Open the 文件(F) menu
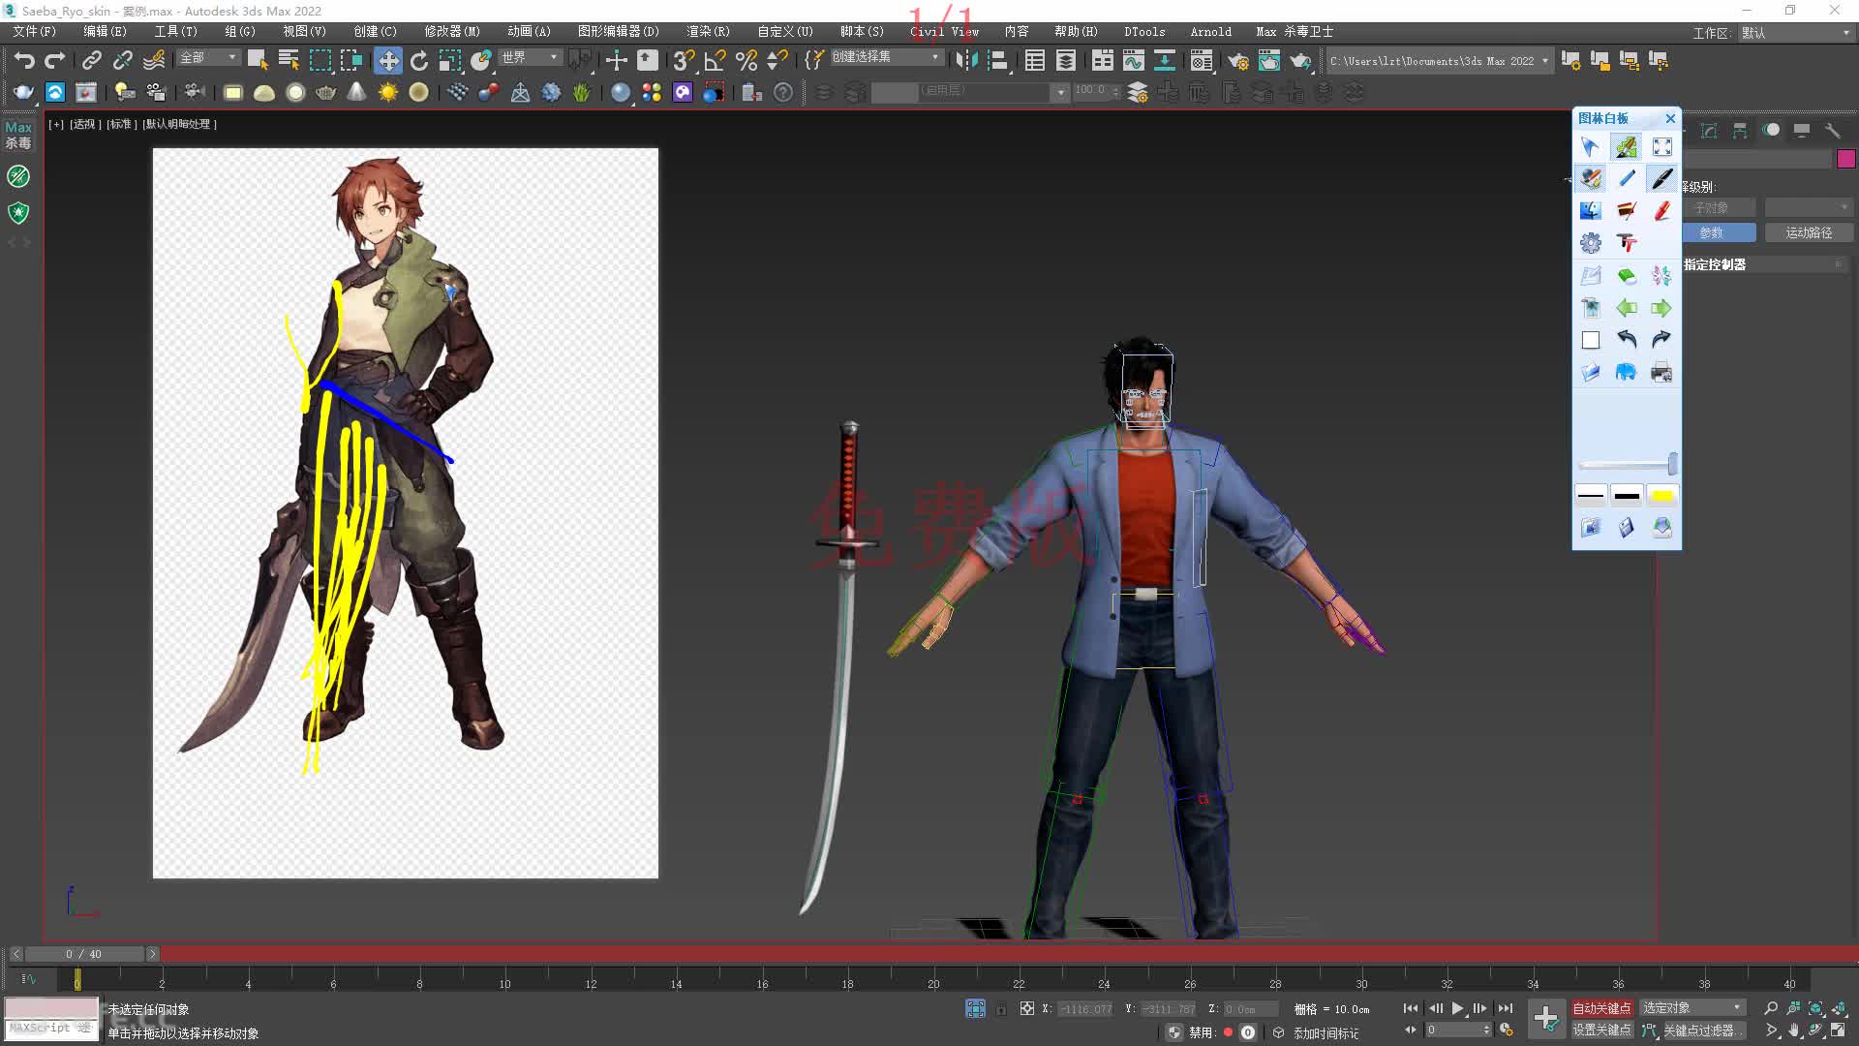This screenshot has height=1046, width=1859. (x=35, y=32)
